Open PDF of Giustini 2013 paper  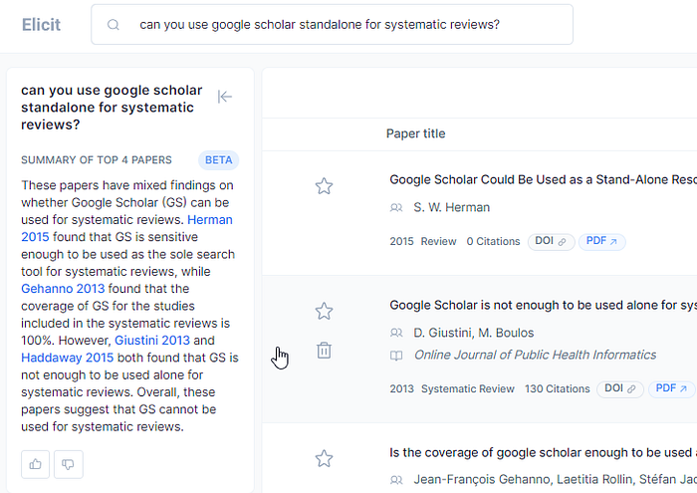tap(671, 388)
